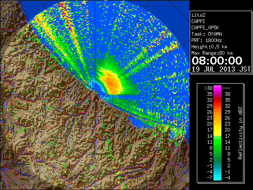
Task: Select the "---" legend entry beside magenta
Action: click(x=226, y=88)
